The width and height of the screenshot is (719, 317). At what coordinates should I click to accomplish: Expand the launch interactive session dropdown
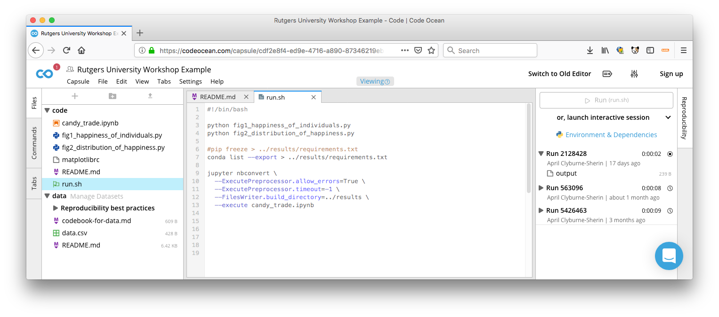coord(668,117)
